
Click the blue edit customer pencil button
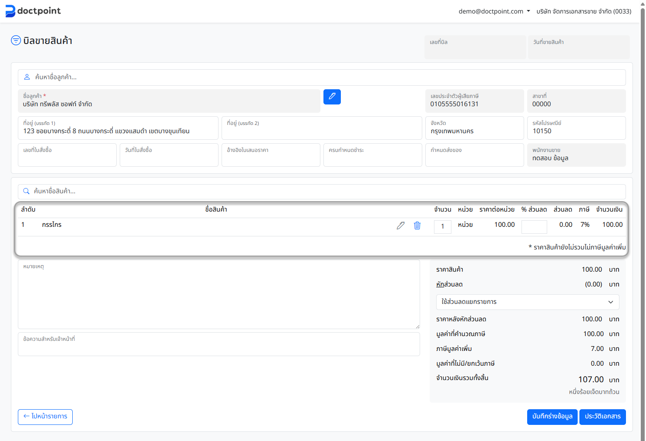[x=332, y=97]
